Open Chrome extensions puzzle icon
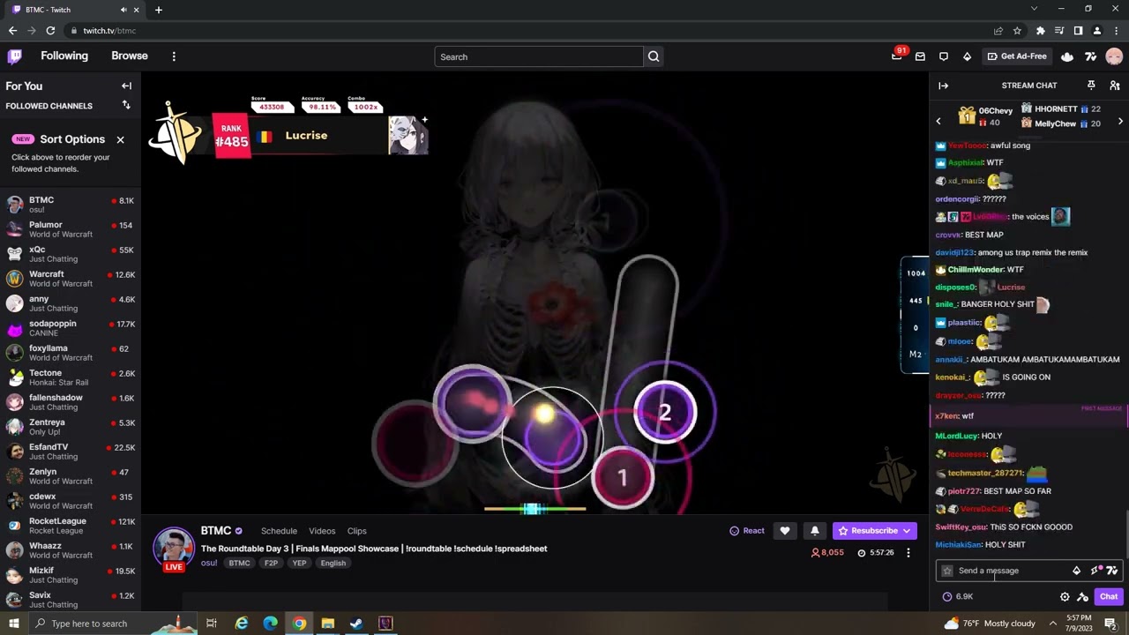This screenshot has width=1129, height=635. tap(1040, 31)
